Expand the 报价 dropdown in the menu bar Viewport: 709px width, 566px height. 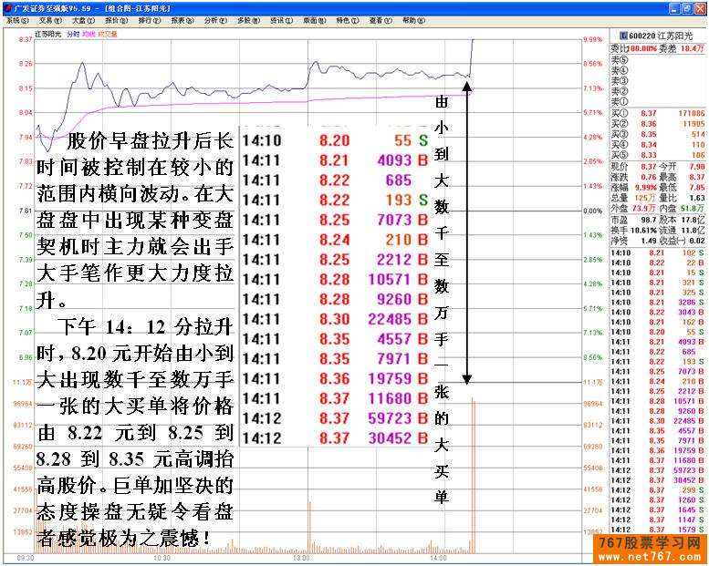(x=115, y=19)
